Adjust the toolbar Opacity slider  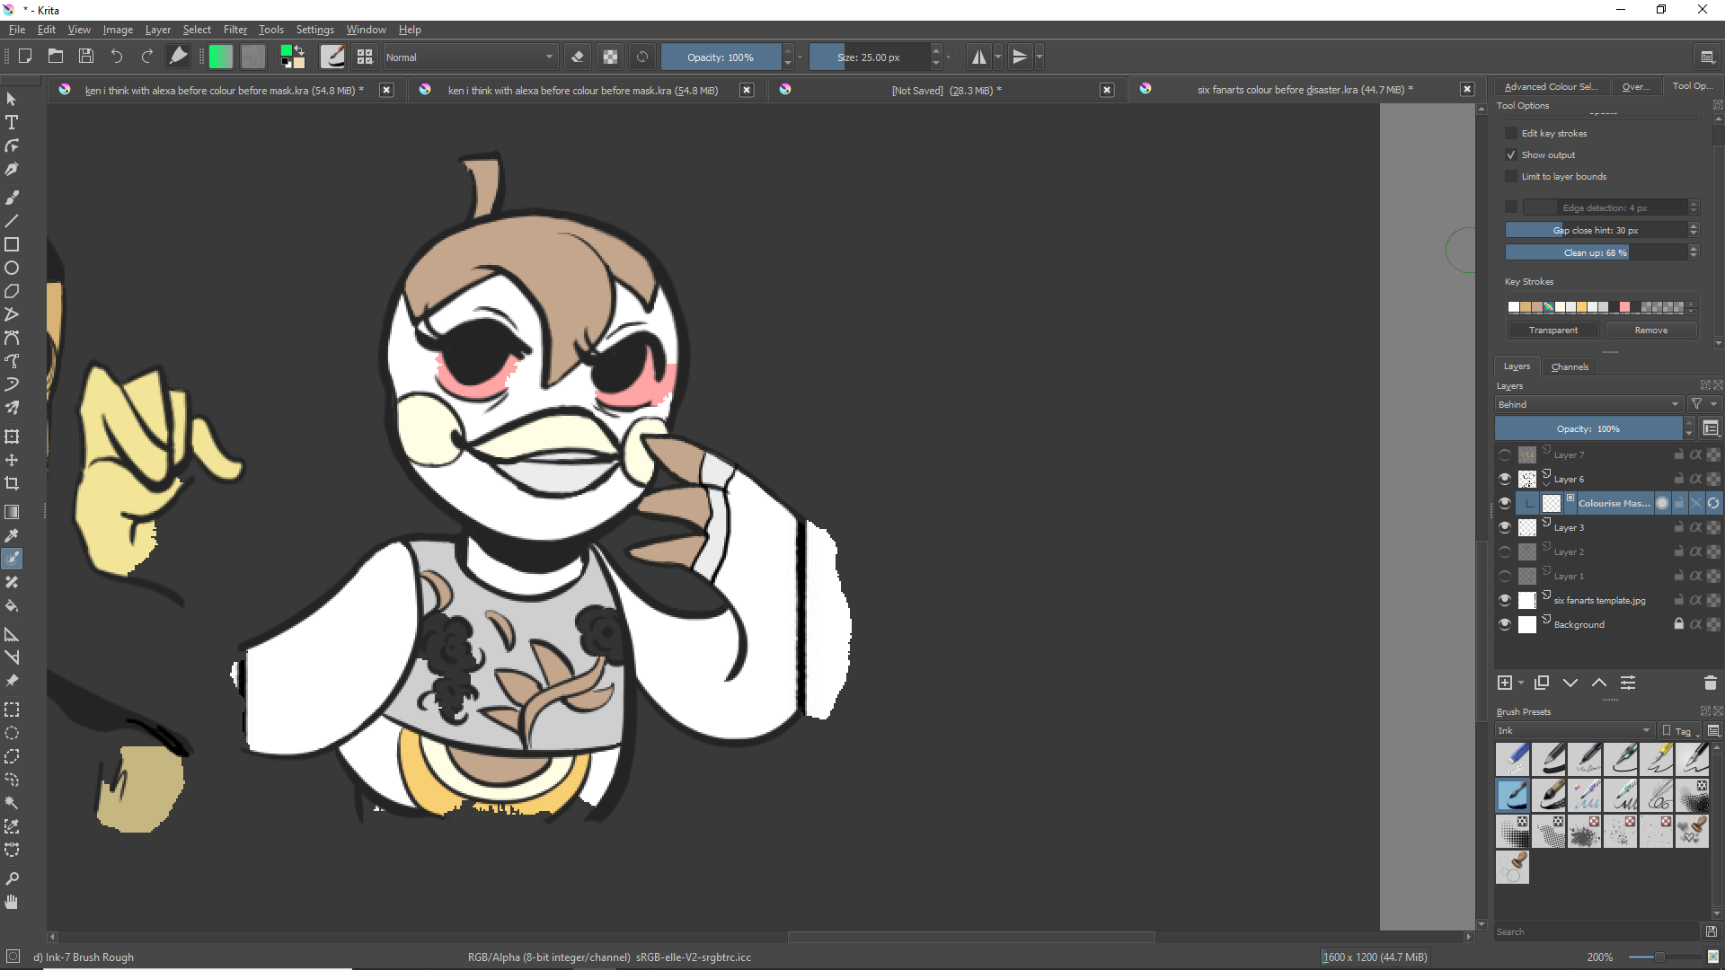(721, 57)
